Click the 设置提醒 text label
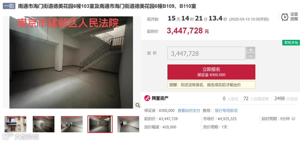The height and width of the screenshot is (142, 300). pos(294,17)
